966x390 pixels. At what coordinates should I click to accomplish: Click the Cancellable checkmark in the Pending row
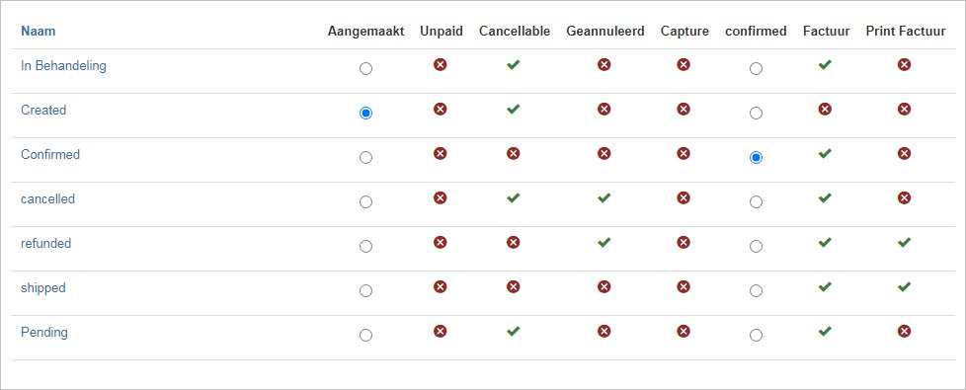coord(514,331)
